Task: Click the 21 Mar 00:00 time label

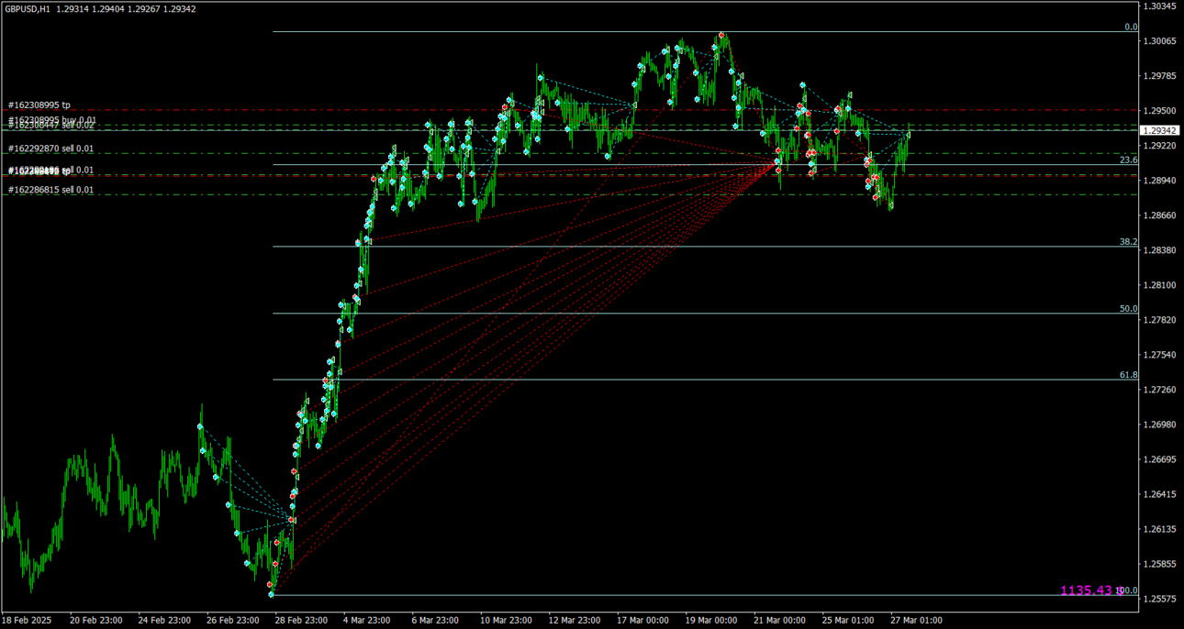Action: click(780, 621)
